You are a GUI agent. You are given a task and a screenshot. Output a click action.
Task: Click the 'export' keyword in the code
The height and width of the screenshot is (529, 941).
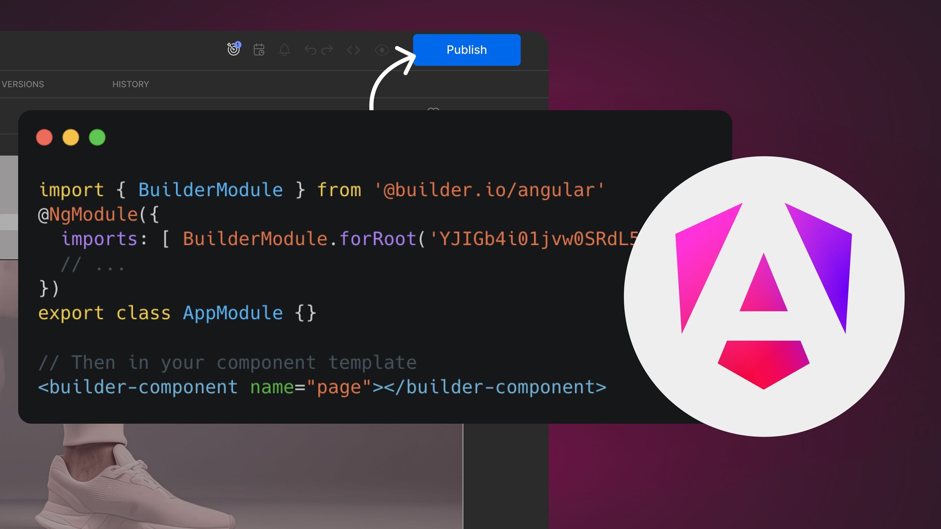[x=71, y=313]
